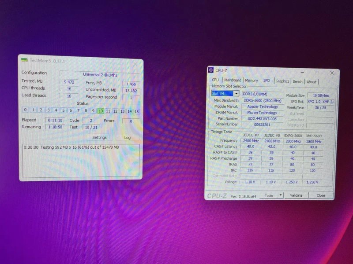Open the TestMem5 Log button

(x=128, y=138)
